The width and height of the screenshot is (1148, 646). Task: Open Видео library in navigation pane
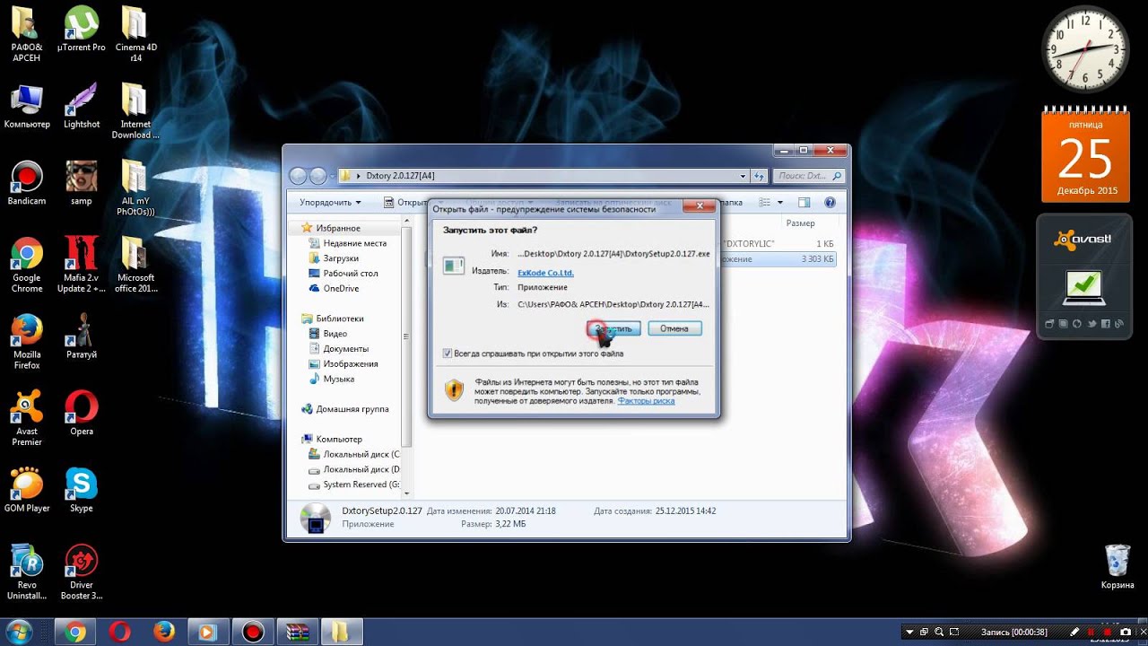[x=327, y=334]
